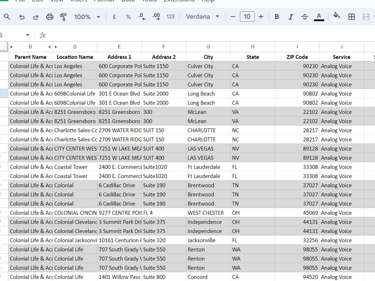Expand hidden column C arrow beside D
The image size is (375, 281).
(56, 47)
